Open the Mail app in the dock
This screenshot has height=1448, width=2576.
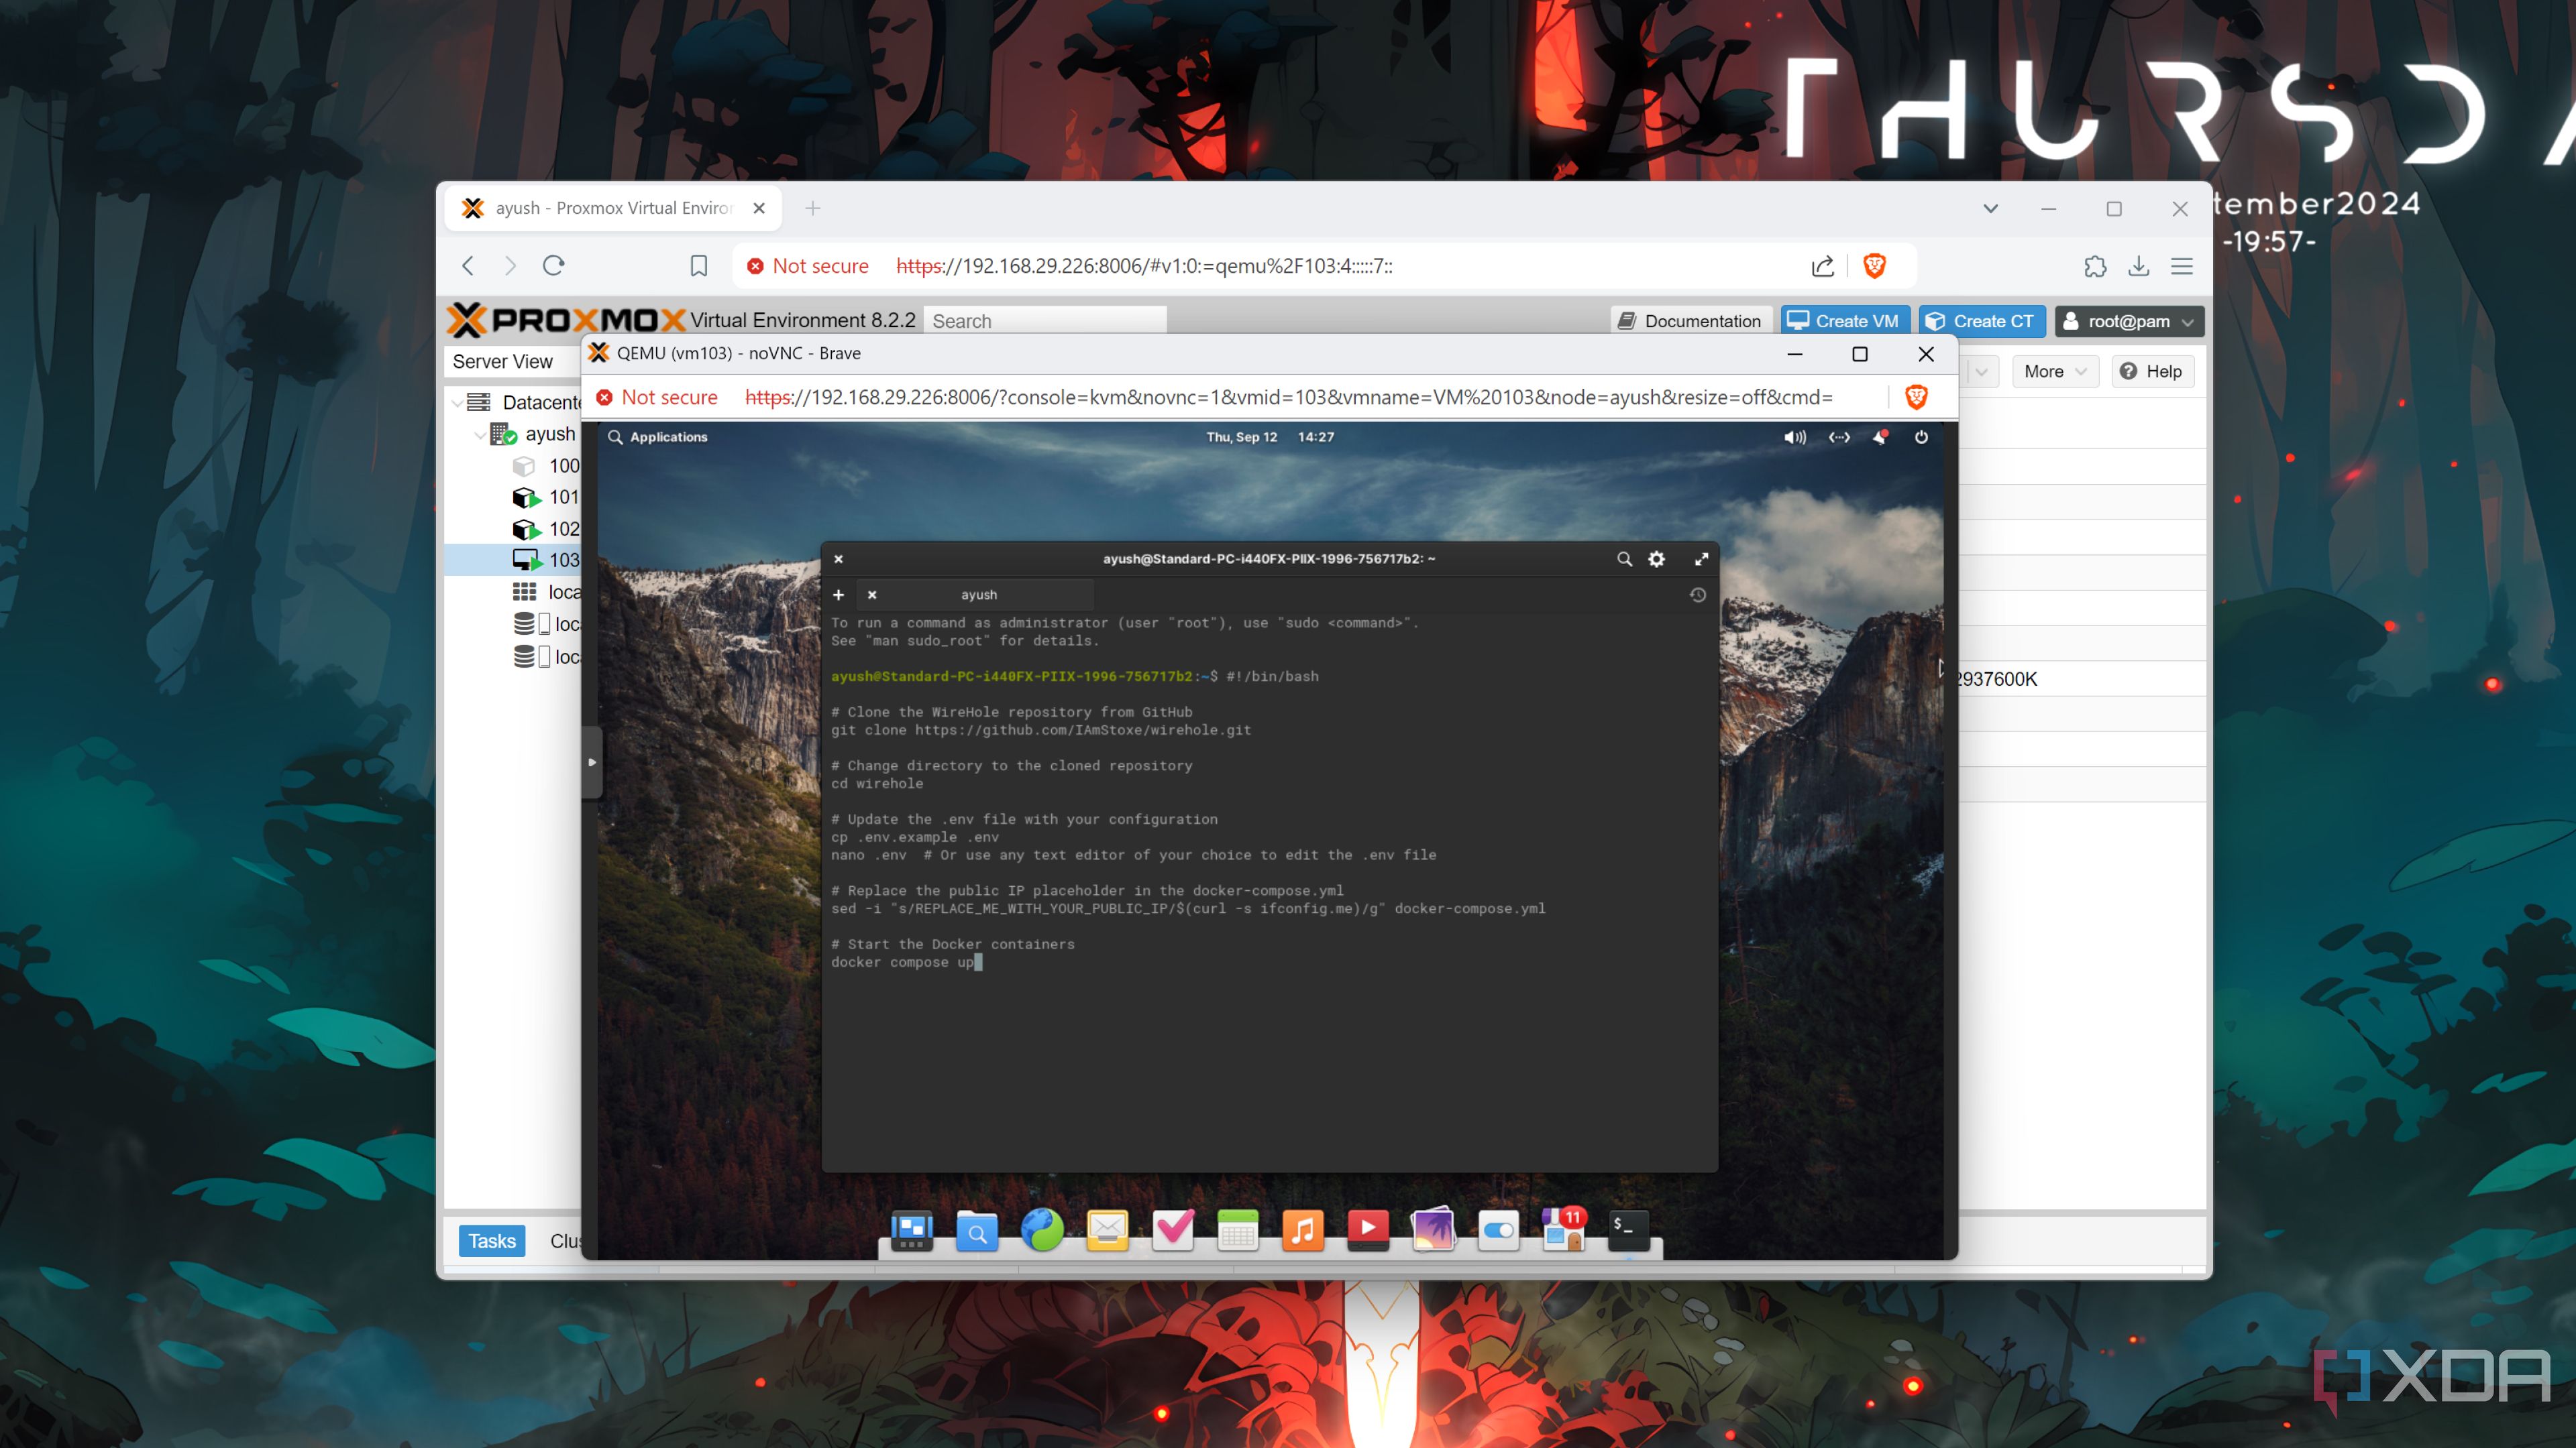(1107, 1230)
